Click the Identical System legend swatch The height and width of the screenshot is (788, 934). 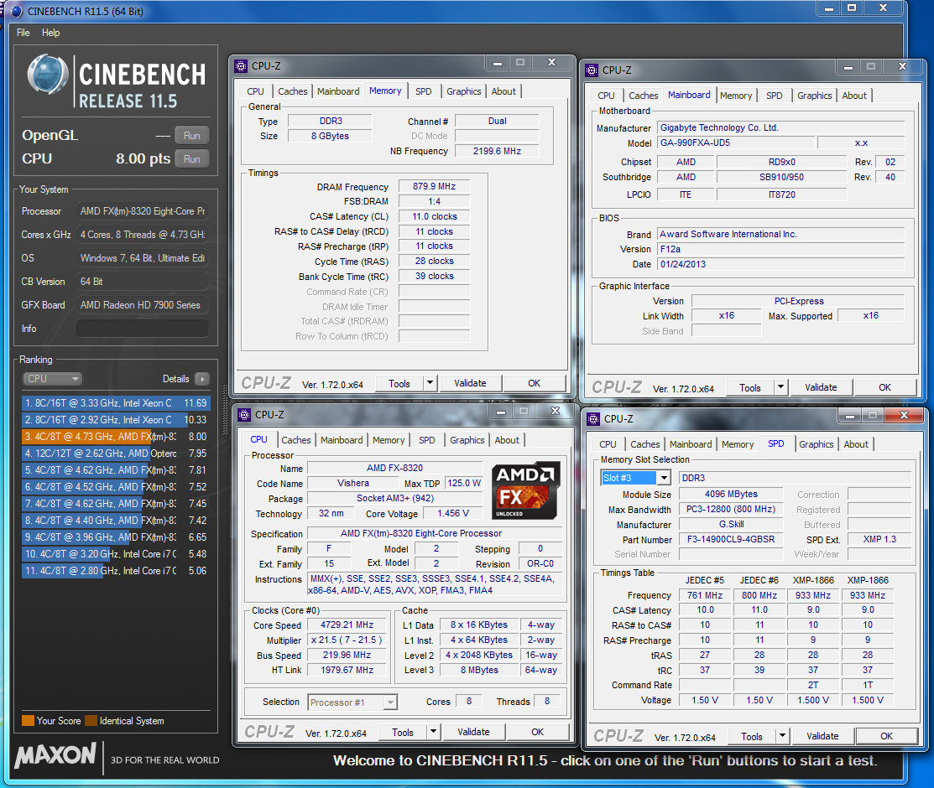click(91, 721)
